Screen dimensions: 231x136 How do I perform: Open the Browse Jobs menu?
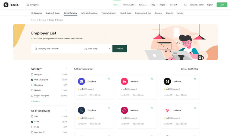[x=130, y=5]
